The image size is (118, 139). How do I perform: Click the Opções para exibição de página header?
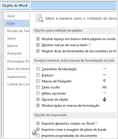click(x=58, y=30)
